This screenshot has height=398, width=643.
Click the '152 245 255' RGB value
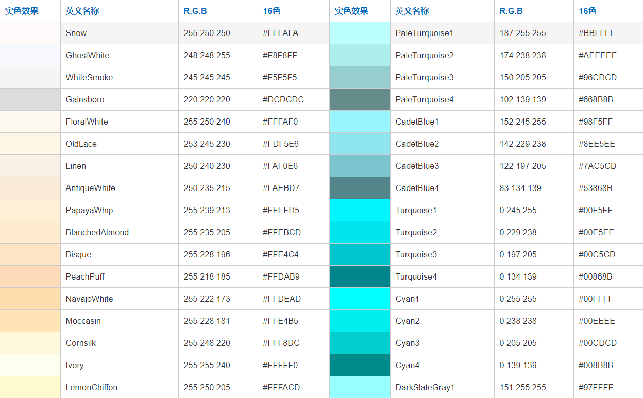[x=522, y=122]
